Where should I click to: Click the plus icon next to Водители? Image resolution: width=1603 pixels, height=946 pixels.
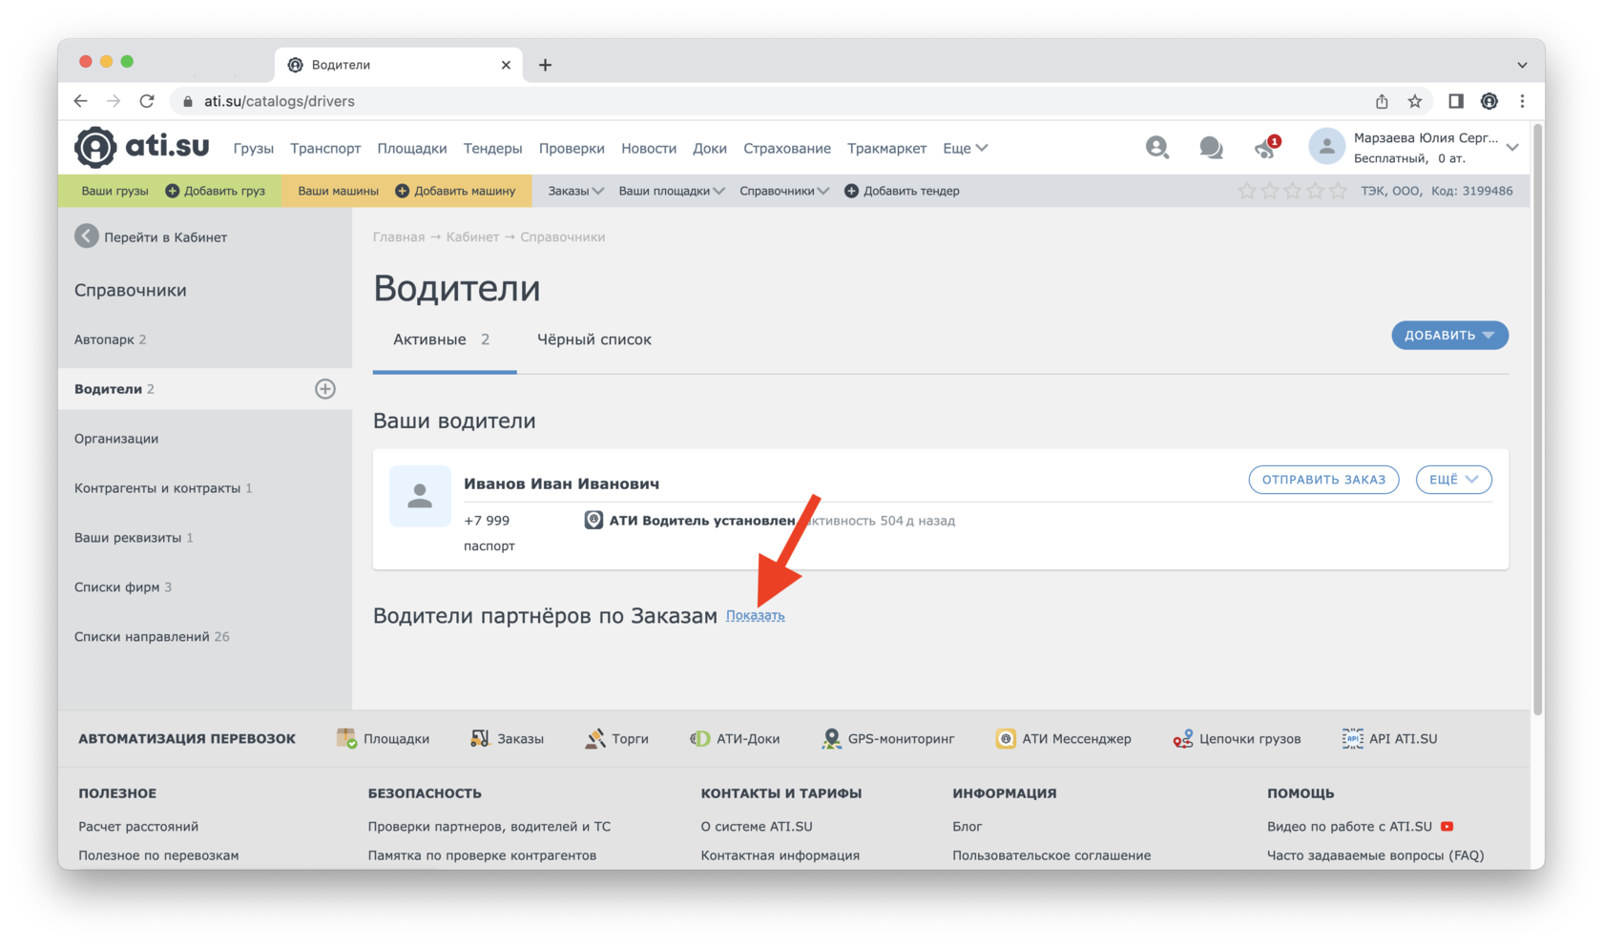pos(325,389)
